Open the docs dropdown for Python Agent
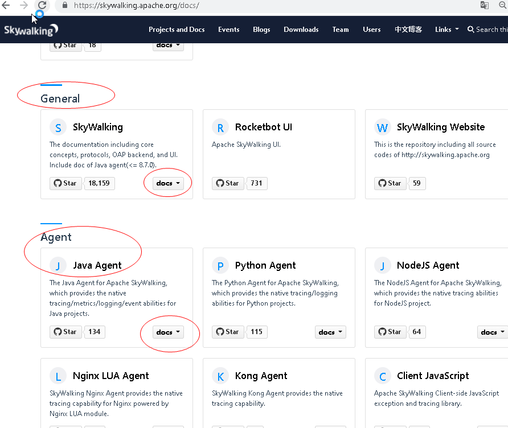This screenshot has width=508, height=428. tap(330, 332)
